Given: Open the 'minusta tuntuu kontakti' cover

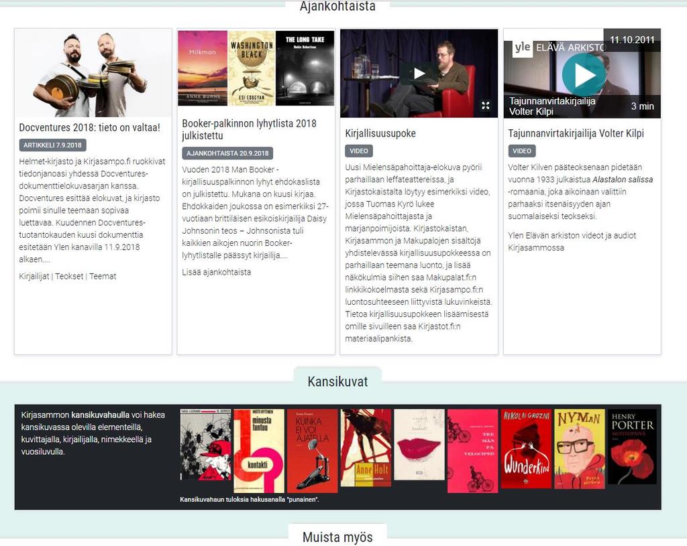Looking at the screenshot, I should (x=259, y=451).
